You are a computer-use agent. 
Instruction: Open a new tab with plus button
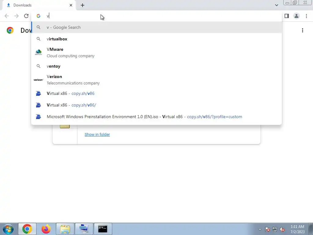pyautogui.click(x=83, y=5)
